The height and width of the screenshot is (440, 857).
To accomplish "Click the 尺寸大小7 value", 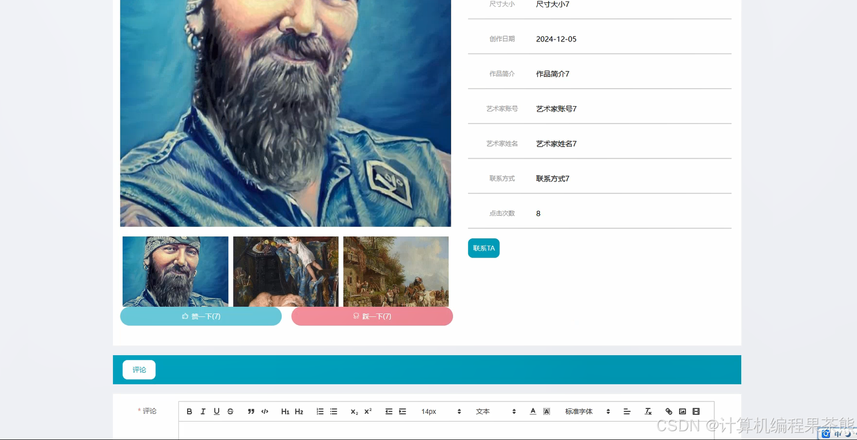I will pos(552,4).
